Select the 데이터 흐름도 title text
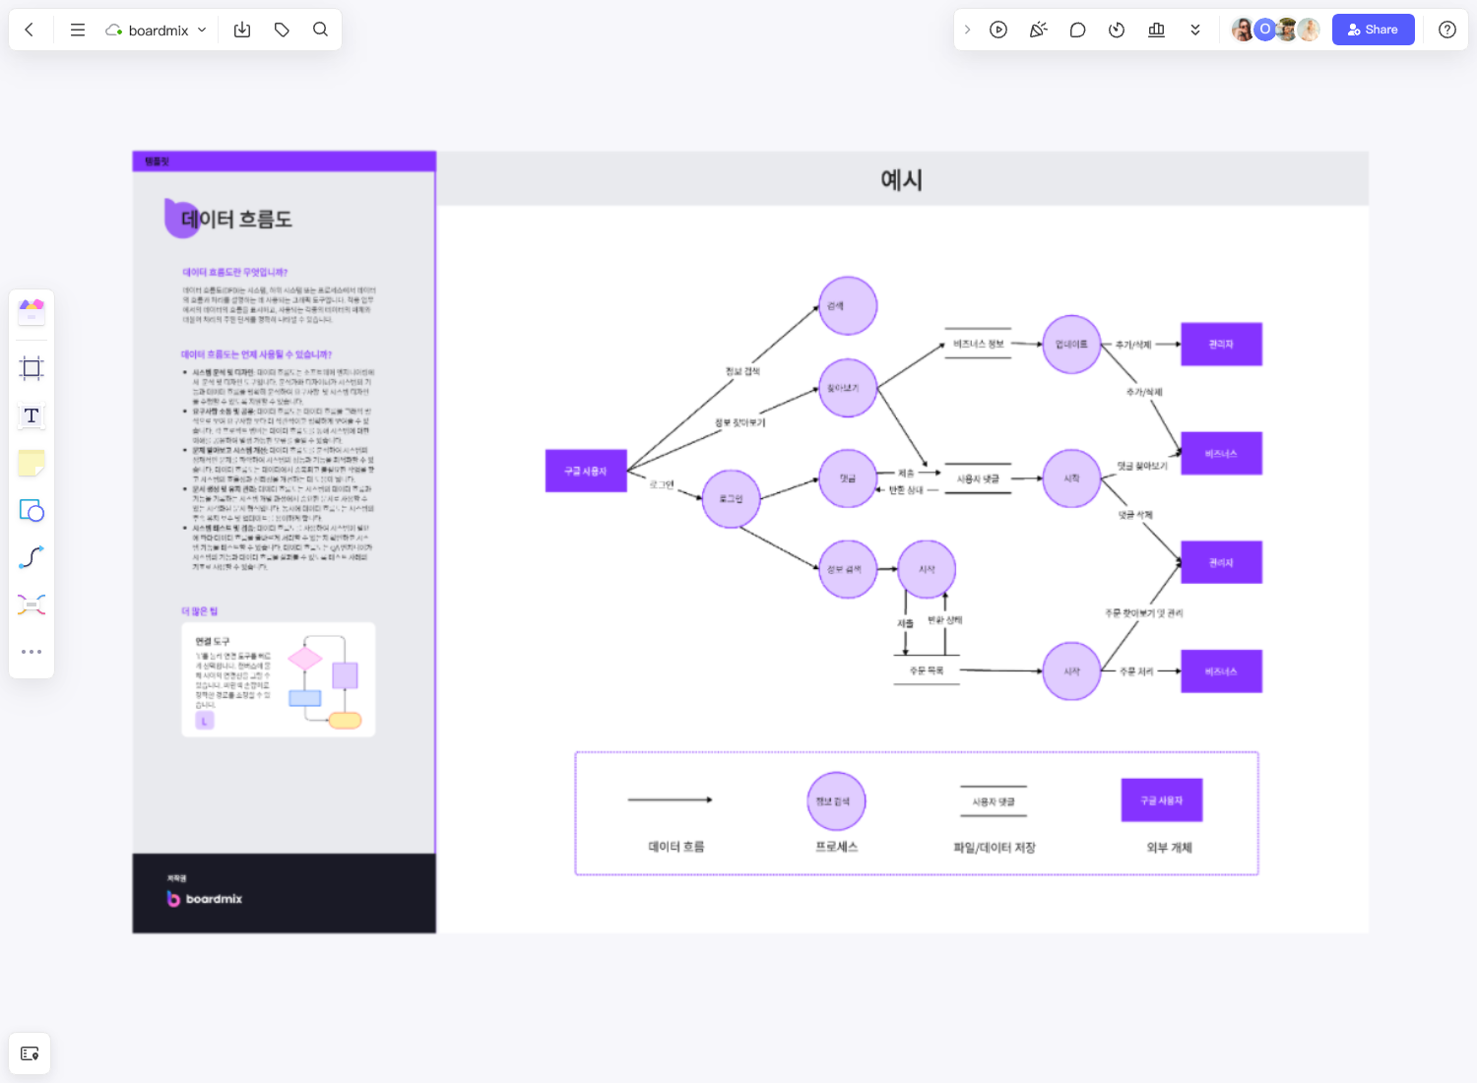 [x=236, y=219]
